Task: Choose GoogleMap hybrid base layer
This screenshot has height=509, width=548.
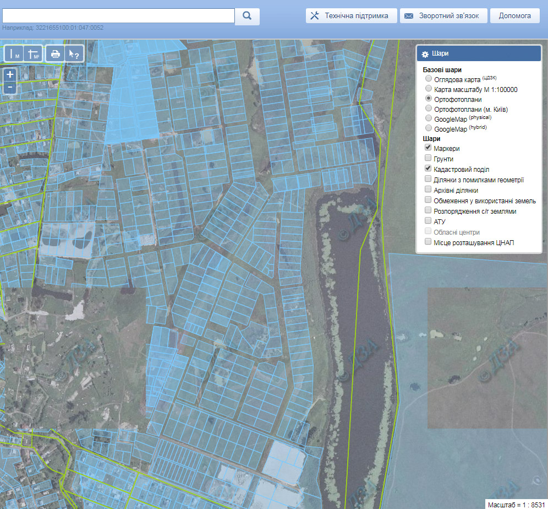Action: 429,128
